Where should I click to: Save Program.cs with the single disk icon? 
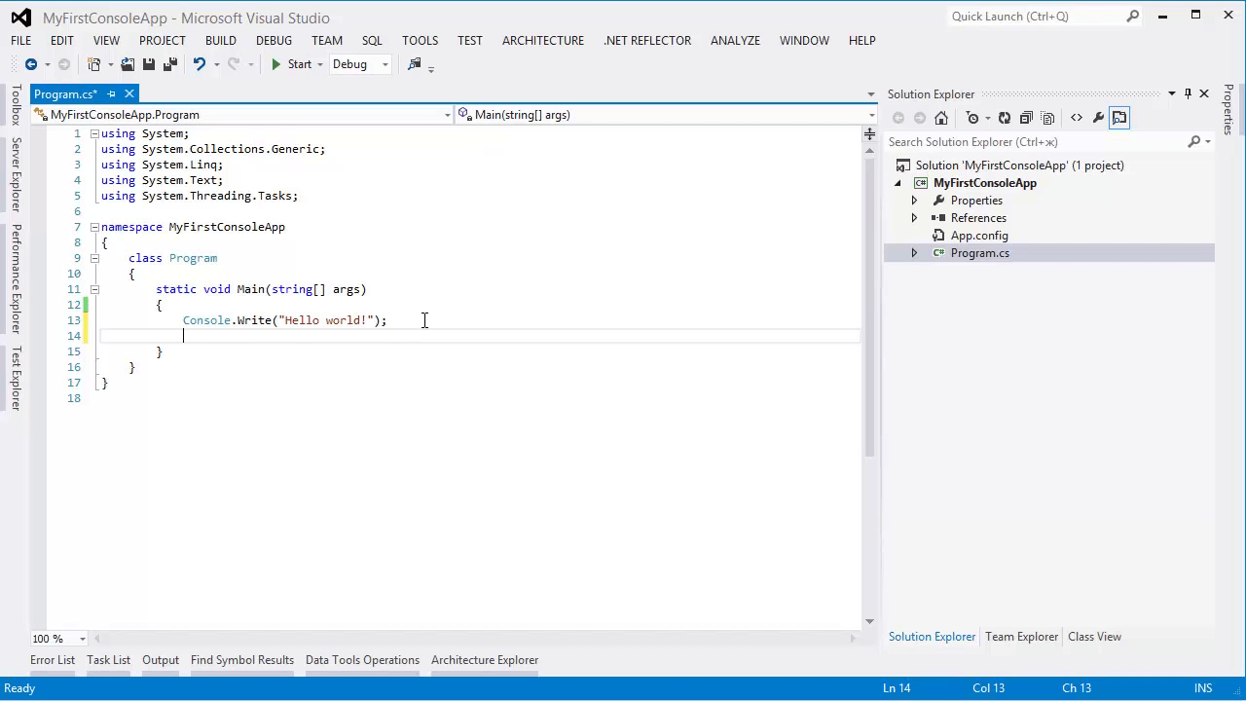pyautogui.click(x=149, y=64)
